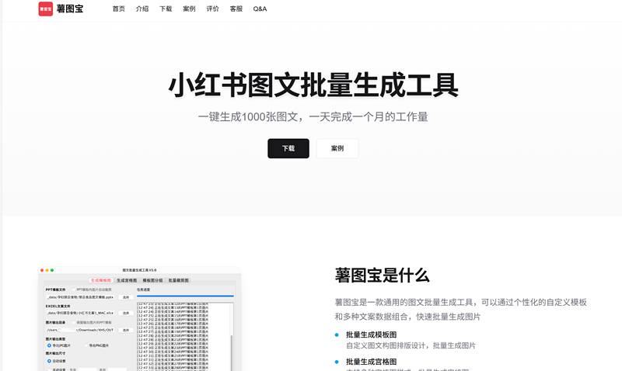
Task: Click 选择 button beside the .pptx template path
Action: pyautogui.click(x=126, y=297)
